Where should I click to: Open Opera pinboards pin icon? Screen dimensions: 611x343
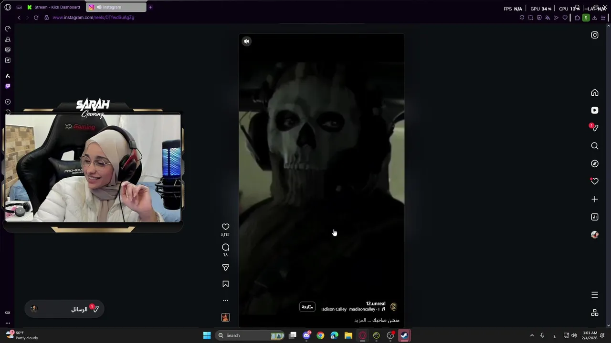(x=522, y=18)
